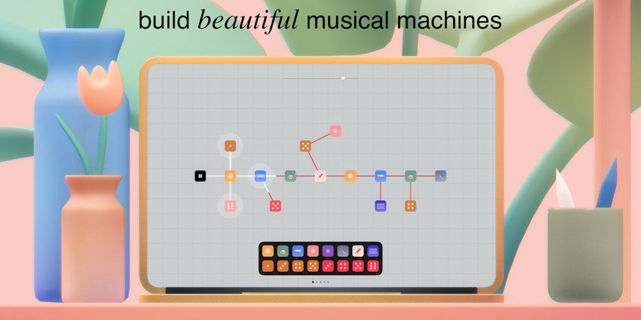Pick the green snare drum from the palette
This screenshot has width=641, height=320.
(x=283, y=251)
